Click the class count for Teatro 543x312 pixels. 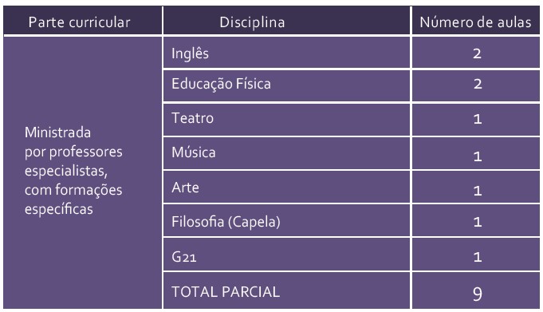click(476, 120)
